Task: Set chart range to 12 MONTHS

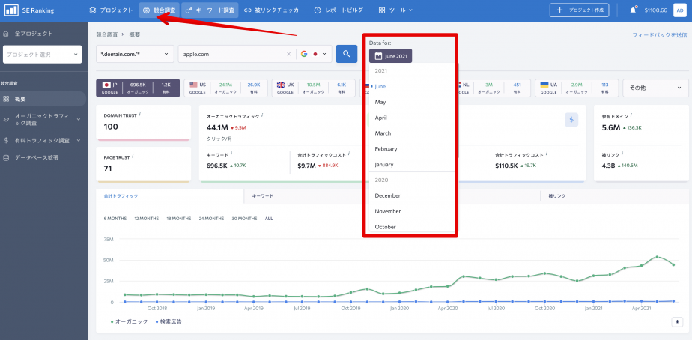Action: pyautogui.click(x=147, y=219)
